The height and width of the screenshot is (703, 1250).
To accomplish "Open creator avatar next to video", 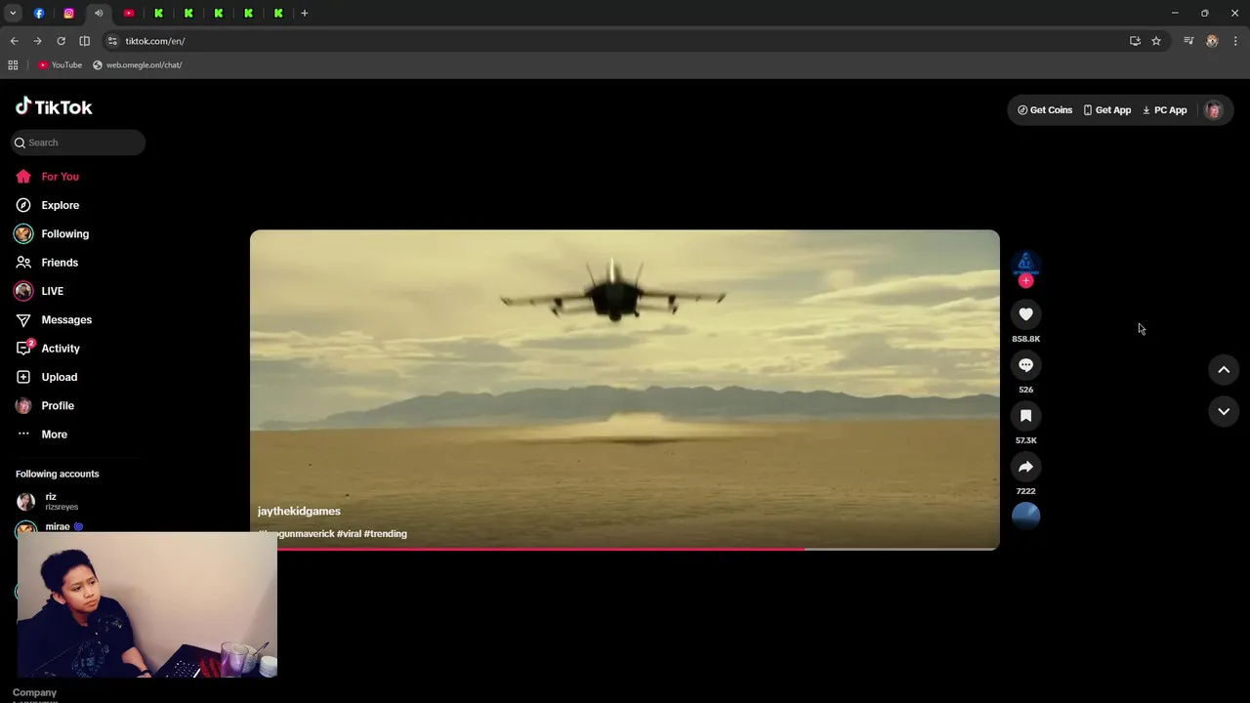I will 1025,262.
